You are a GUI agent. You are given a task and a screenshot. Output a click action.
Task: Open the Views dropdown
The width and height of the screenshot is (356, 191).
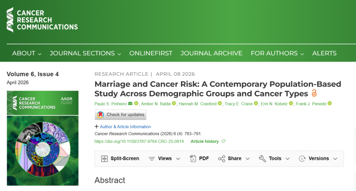164,159
